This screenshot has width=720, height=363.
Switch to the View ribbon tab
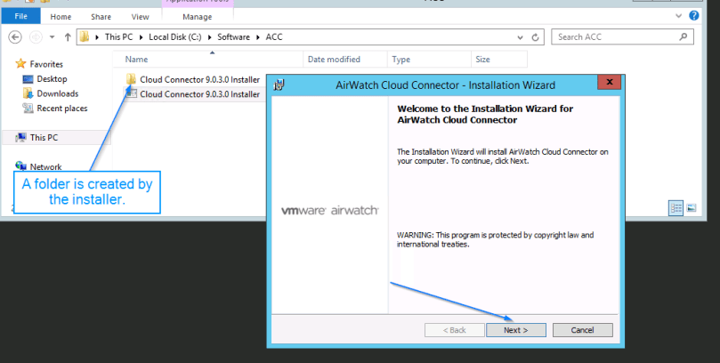[x=140, y=16]
